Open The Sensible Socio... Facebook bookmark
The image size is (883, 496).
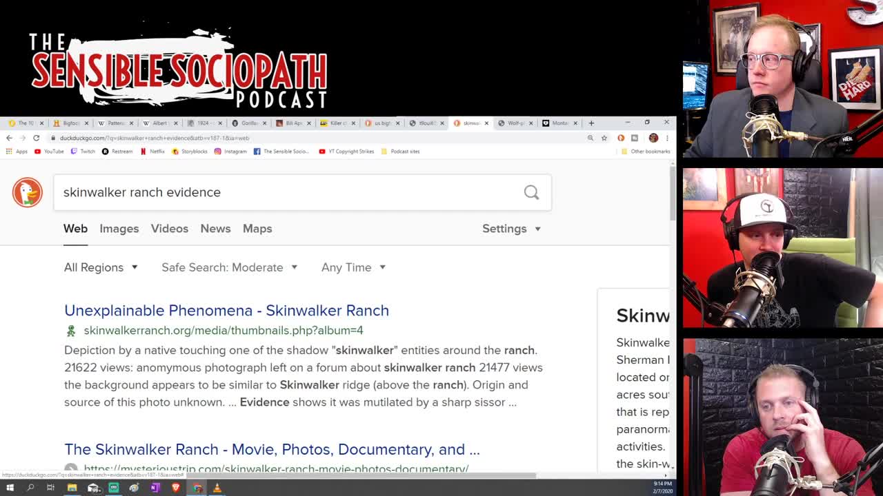[281, 152]
